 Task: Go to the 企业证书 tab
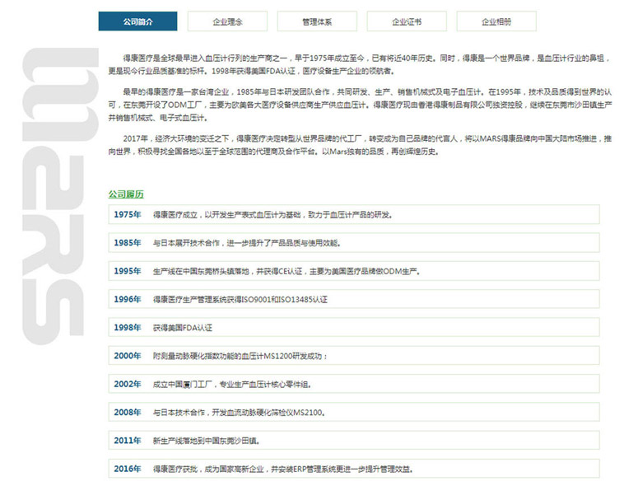[x=407, y=21]
